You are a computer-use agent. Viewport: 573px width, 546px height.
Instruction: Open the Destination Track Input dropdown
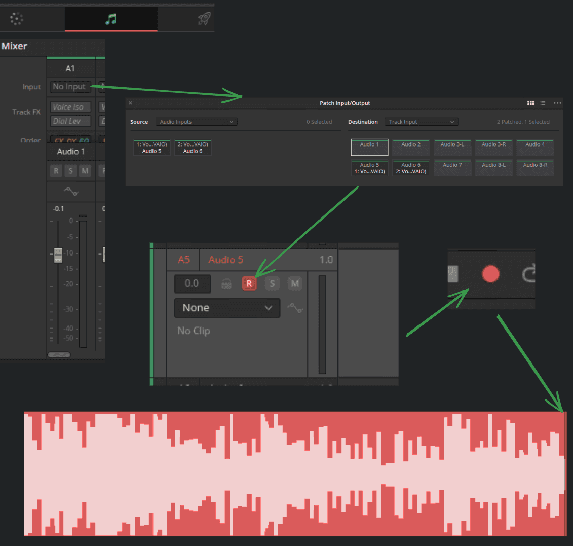pyautogui.click(x=422, y=122)
